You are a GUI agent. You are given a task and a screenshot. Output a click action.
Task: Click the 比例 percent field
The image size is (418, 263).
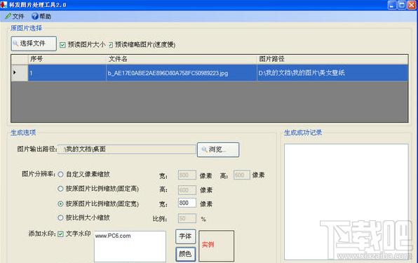187,219
